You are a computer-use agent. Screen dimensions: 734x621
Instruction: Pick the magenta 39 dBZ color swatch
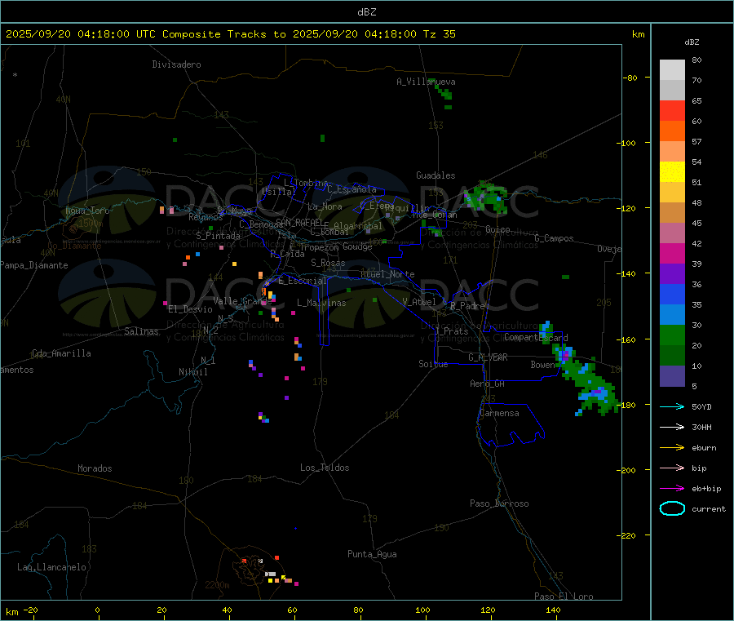point(672,253)
